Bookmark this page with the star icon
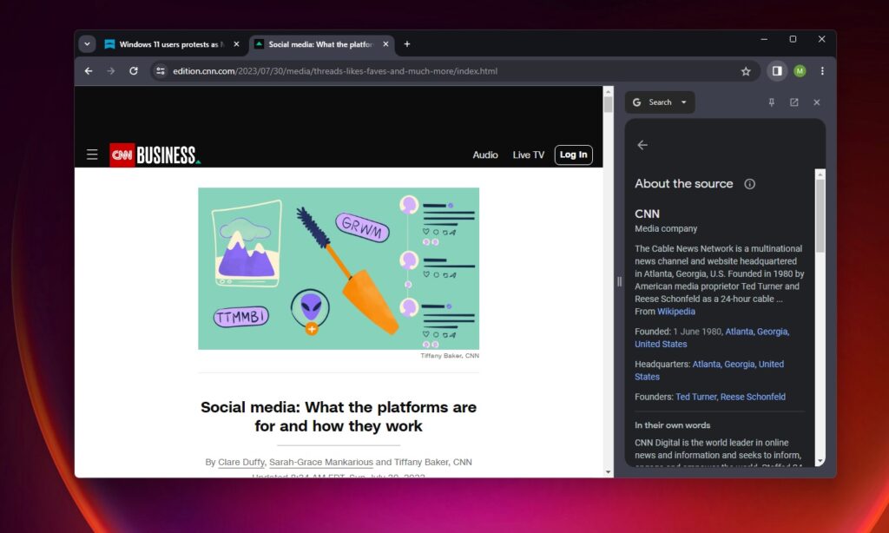 click(746, 71)
